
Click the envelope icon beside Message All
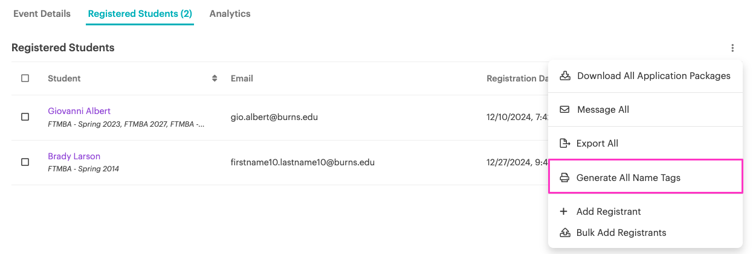click(x=564, y=110)
